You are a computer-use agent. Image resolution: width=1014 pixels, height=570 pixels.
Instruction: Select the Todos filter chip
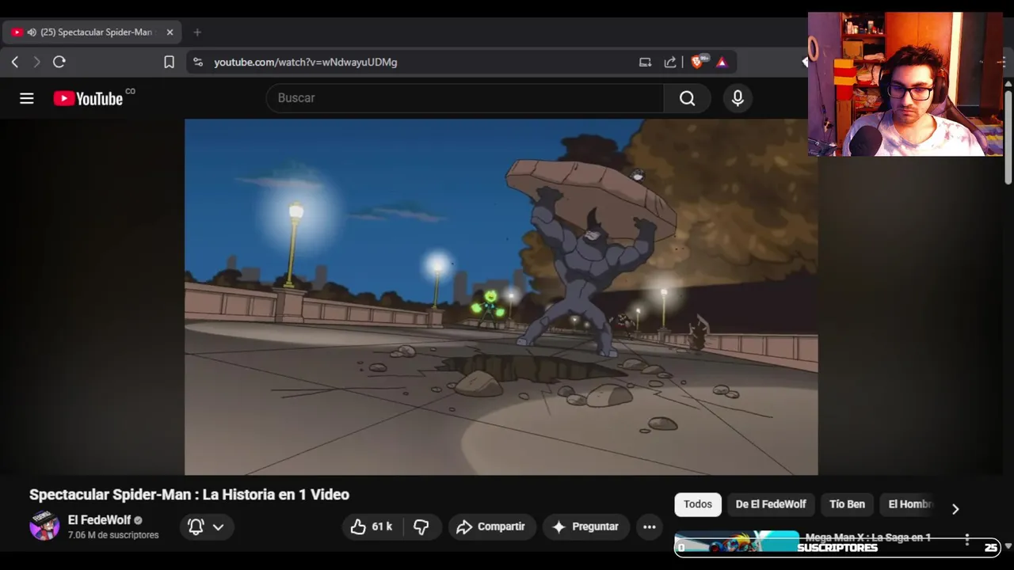(x=698, y=504)
